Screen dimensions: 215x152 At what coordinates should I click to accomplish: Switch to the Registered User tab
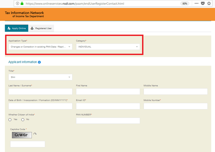point(41,28)
